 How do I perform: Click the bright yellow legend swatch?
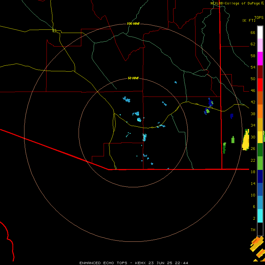[x=260, y=137]
